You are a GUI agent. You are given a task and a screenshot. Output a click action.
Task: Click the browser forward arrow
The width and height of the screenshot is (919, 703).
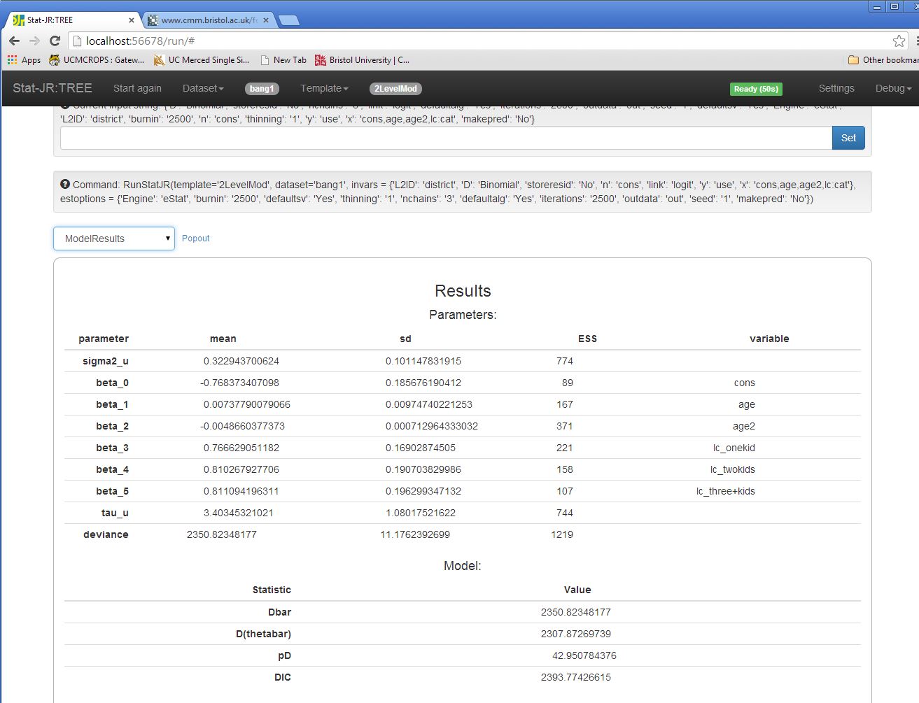(34, 41)
